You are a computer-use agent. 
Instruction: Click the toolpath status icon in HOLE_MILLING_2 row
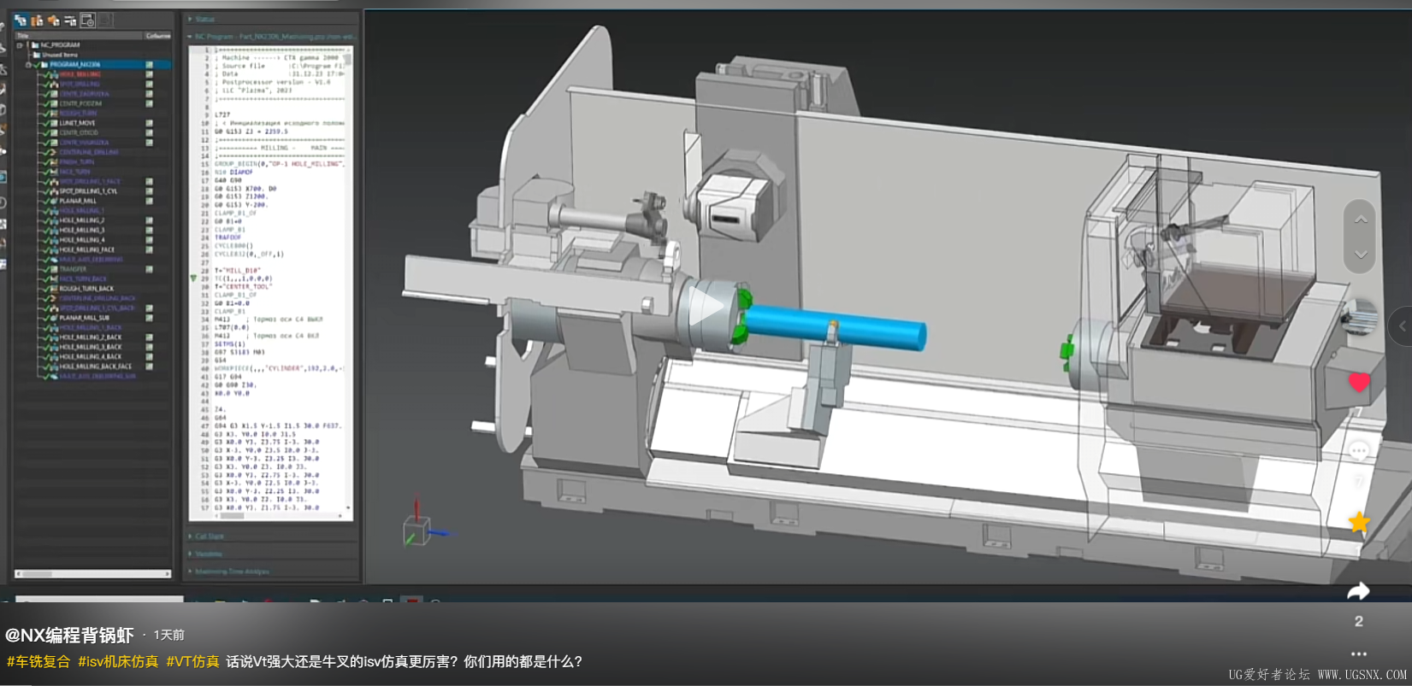pos(149,220)
